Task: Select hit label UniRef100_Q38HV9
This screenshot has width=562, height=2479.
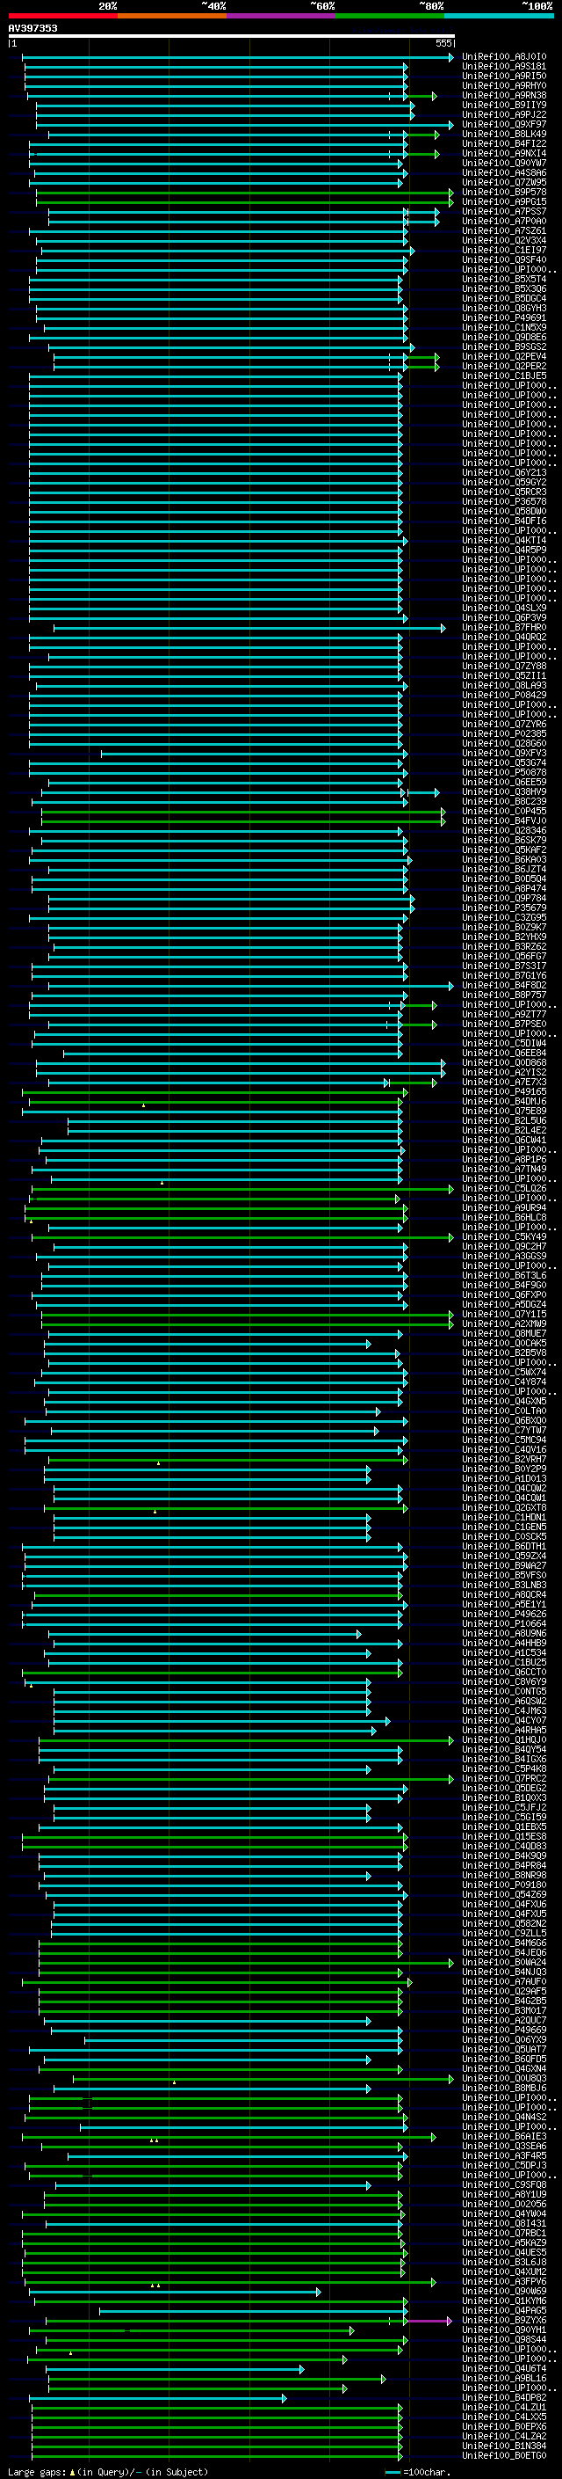Action: click(x=504, y=792)
